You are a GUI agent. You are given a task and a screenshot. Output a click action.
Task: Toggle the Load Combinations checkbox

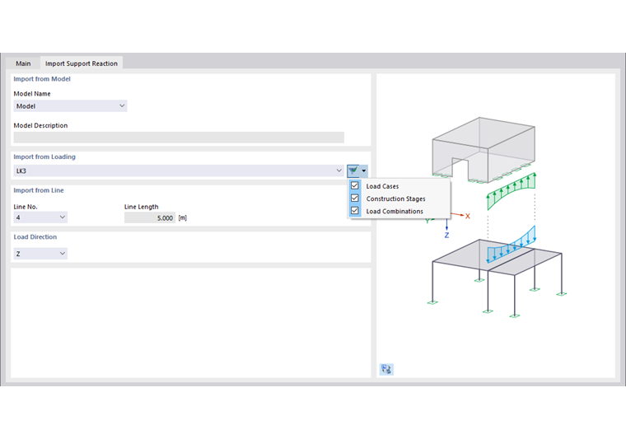point(354,211)
